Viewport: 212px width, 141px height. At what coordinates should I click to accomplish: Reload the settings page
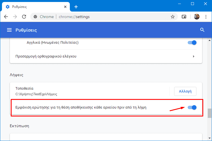point(24,17)
